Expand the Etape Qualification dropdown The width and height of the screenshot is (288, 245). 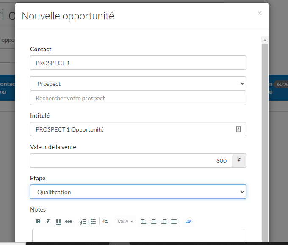[138, 192]
